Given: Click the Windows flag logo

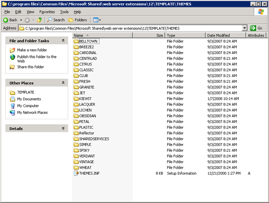Looking at the screenshot, I should click(261, 12).
